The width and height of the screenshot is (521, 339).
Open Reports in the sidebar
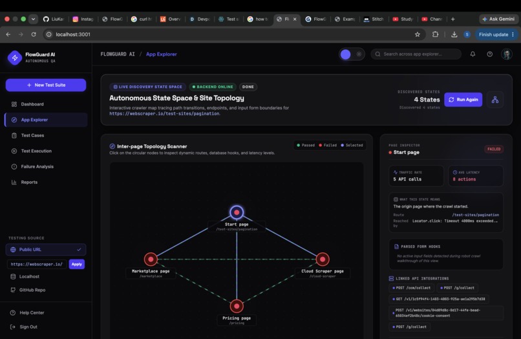46,182
